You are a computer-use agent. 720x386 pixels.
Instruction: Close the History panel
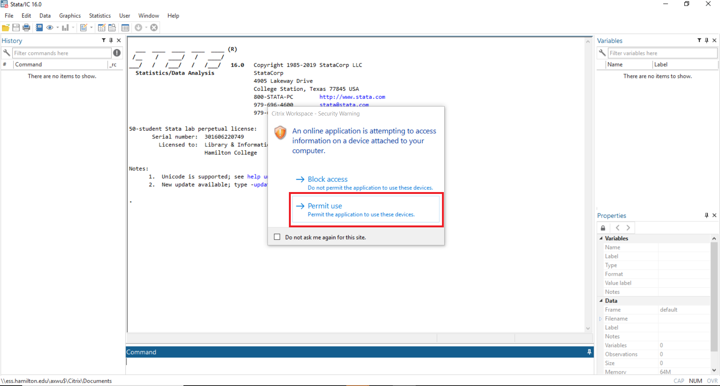pos(119,40)
